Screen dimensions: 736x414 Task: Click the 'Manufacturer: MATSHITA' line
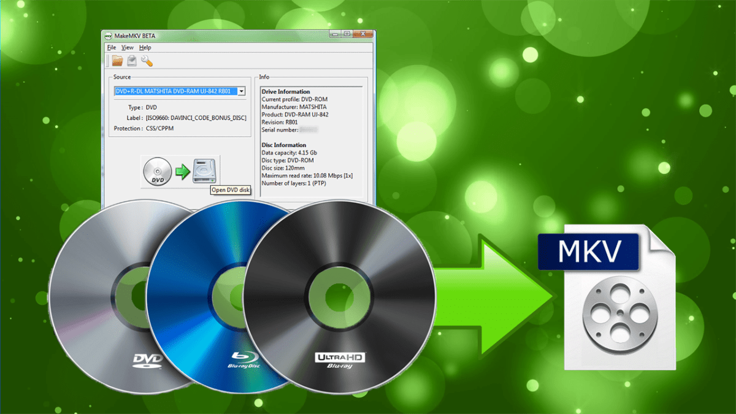coord(296,107)
